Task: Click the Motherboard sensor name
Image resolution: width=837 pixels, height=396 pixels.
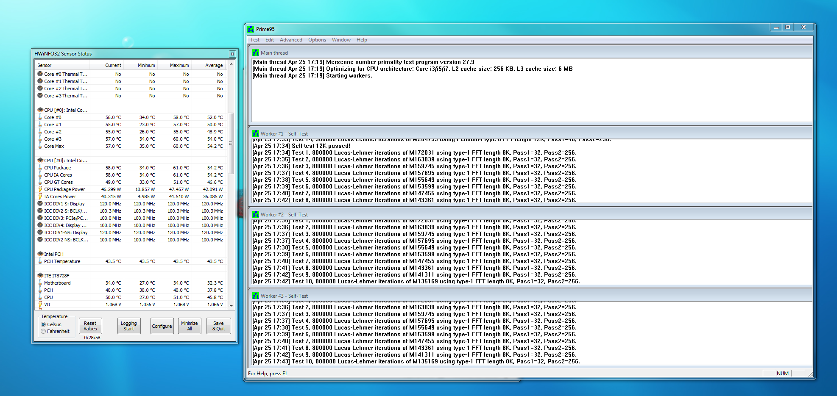Action: coord(57,283)
